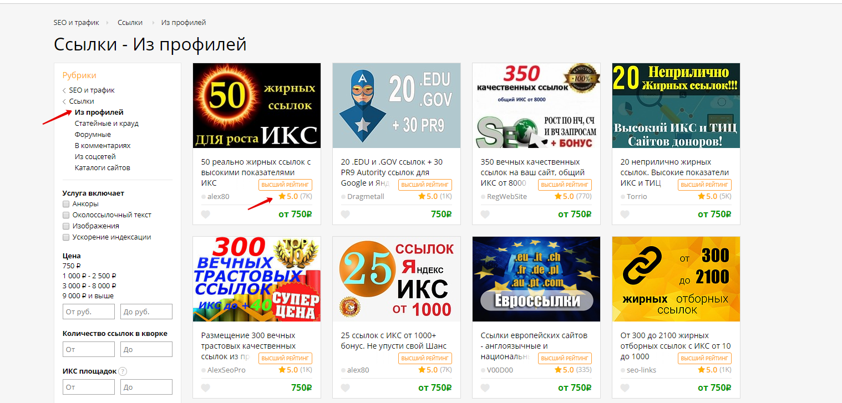Open the 20 .EDU .GOV listing thumbnail

397,105
